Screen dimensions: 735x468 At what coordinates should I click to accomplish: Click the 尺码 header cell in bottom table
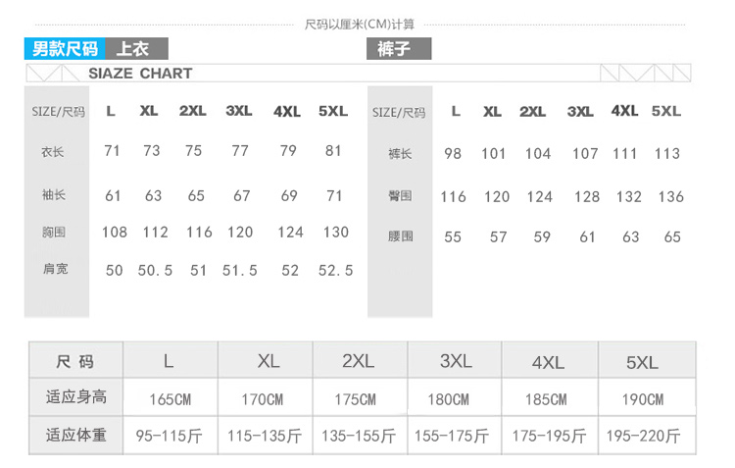coord(75,361)
